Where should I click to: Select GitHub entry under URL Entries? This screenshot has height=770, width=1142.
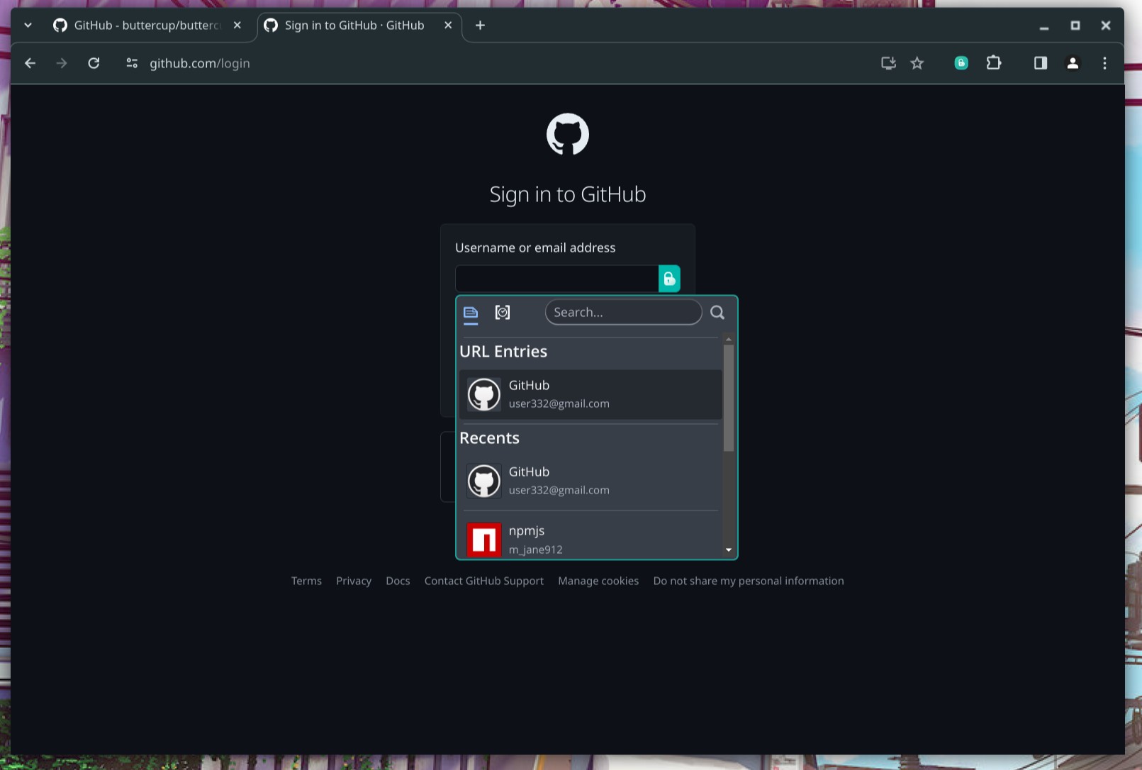[x=590, y=394]
